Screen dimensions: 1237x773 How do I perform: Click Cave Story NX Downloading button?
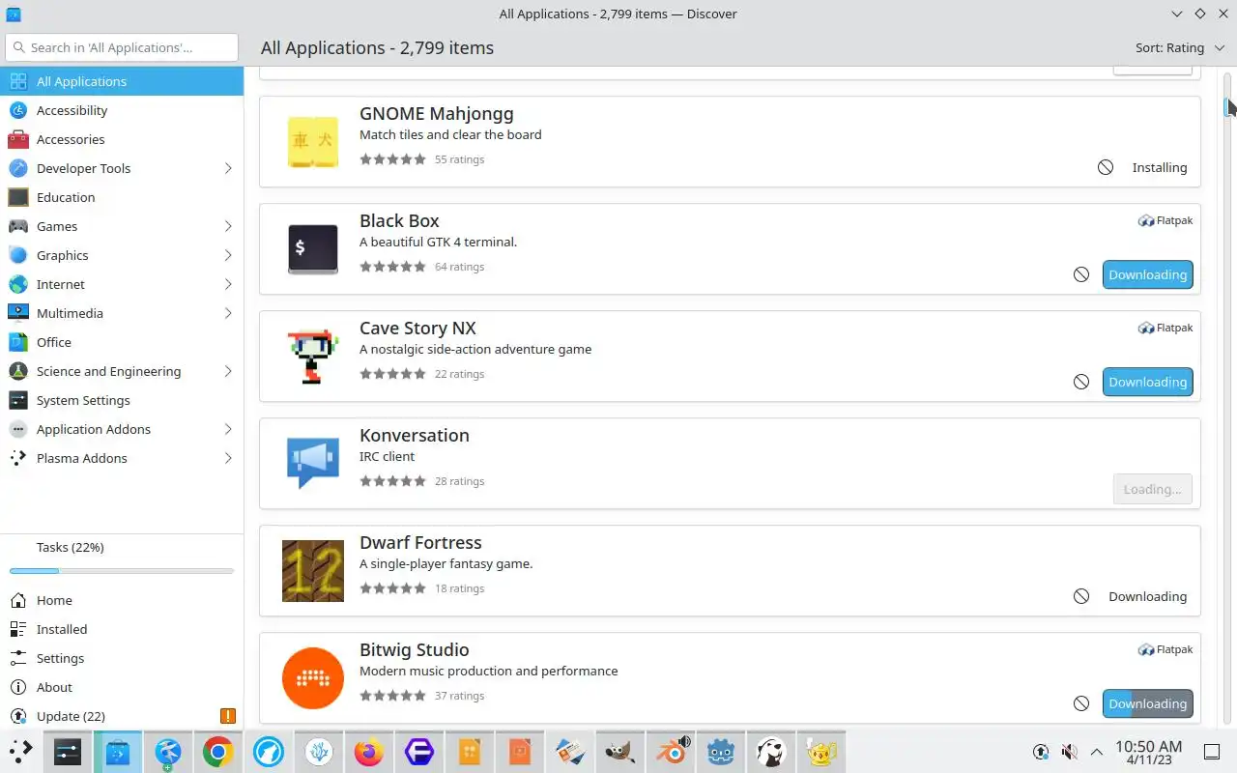pyautogui.click(x=1147, y=382)
